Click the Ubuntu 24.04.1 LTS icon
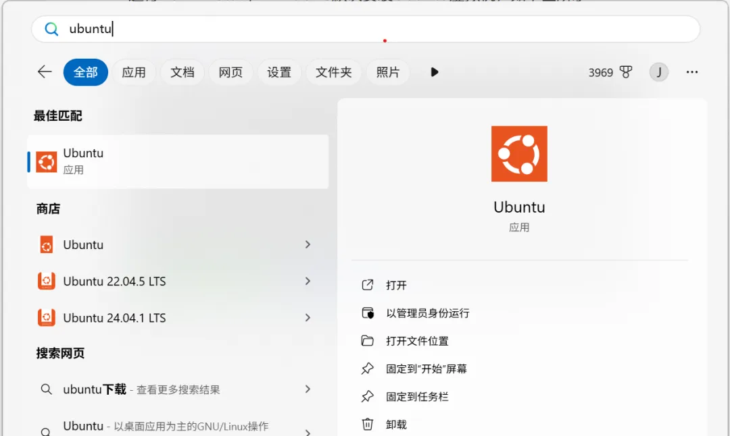Image resolution: width=730 pixels, height=436 pixels. click(x=47, y=317)
